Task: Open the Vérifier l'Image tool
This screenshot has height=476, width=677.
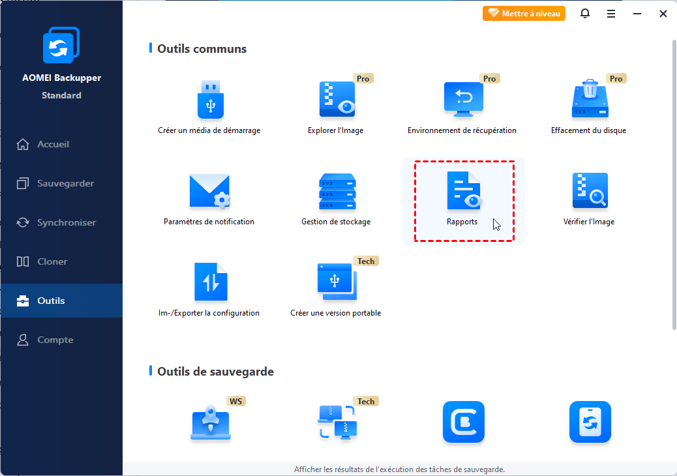Action: pos(589,200)
